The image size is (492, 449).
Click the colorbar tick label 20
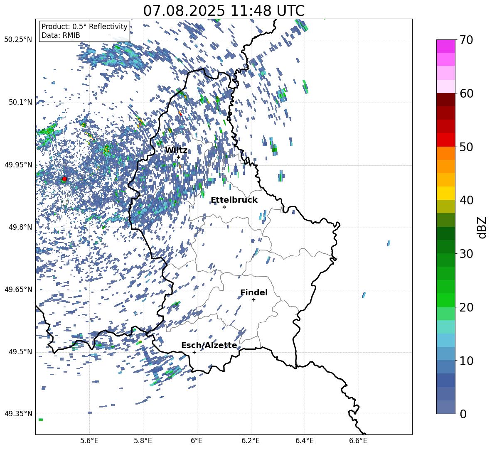click(466, 307)
